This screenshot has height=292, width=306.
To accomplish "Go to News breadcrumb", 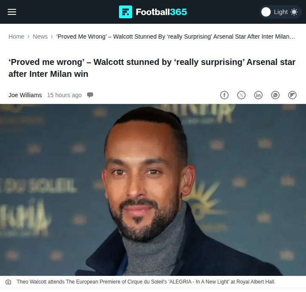I will [40, 36].
